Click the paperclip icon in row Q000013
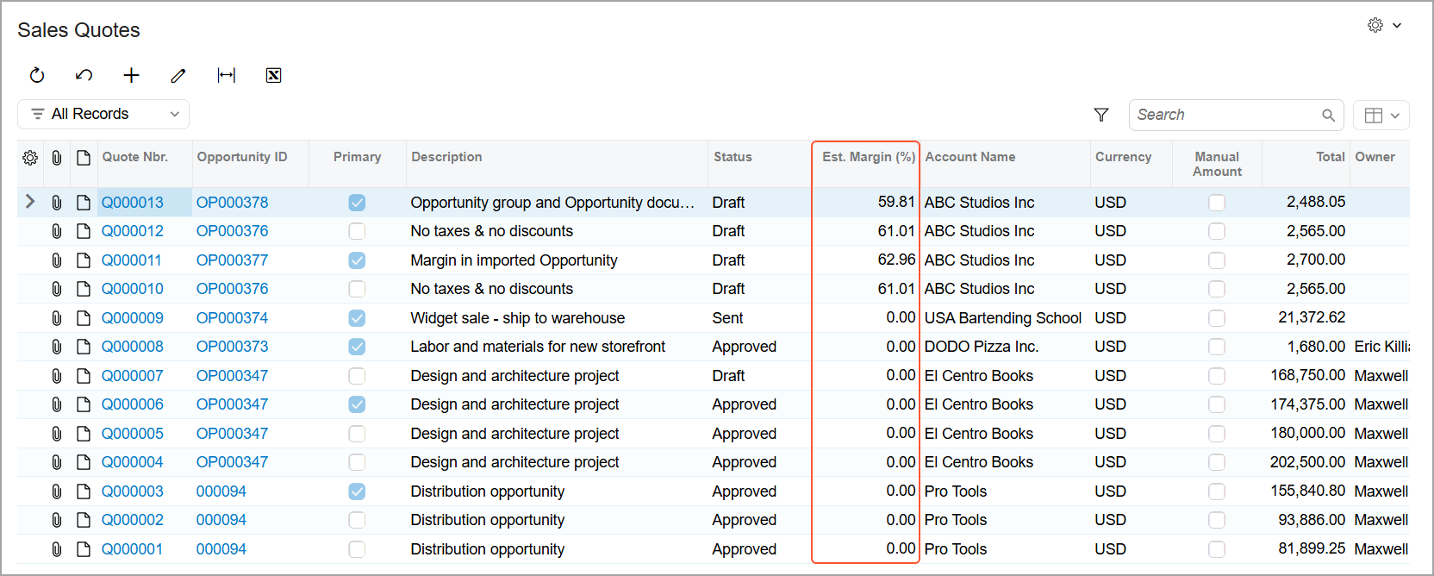This screenshot has width=1434, height=576. pyautogui.click(x=56, y=203)
